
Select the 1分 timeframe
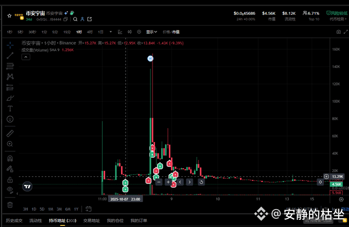click(x=44, y=32)
